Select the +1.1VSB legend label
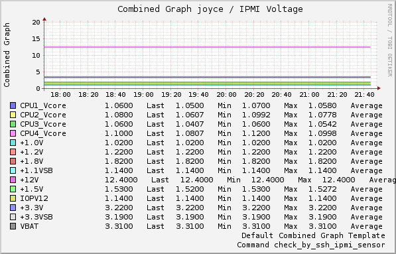 (36, 170)
